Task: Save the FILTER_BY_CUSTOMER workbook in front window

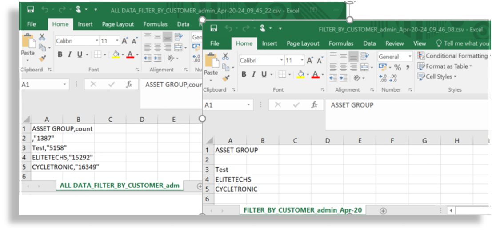Action: 214,29
